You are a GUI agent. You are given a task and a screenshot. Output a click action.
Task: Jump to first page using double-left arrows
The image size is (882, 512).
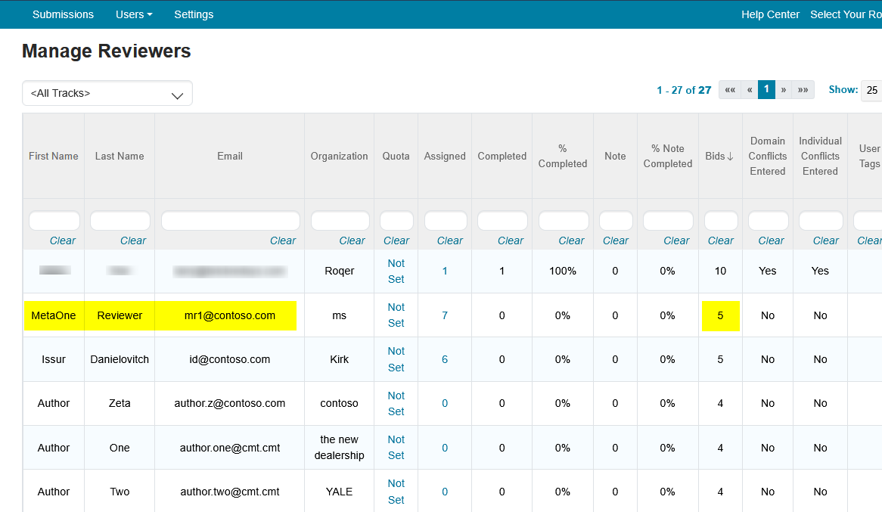click(x=729, y=89)
